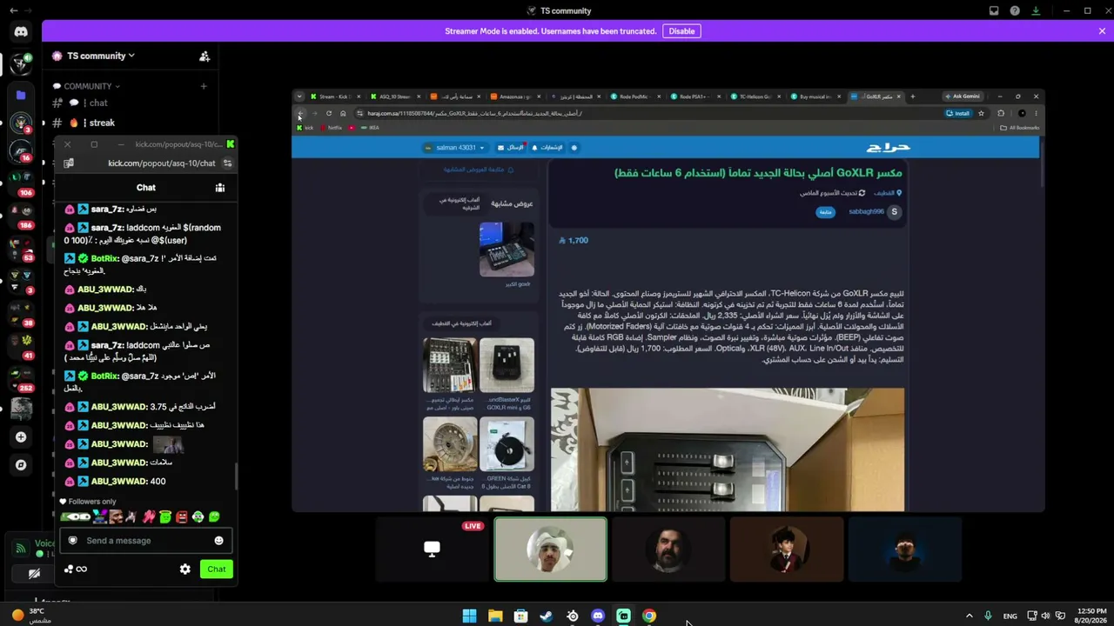Switch to the Stream - Kick browser tab
This screenshot has width=1114, height=626.
tap(334, 97)
